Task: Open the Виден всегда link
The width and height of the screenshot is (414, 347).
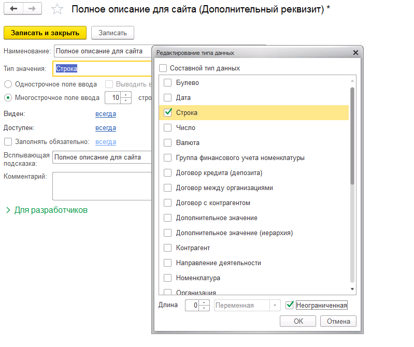Action: [106, 114]
